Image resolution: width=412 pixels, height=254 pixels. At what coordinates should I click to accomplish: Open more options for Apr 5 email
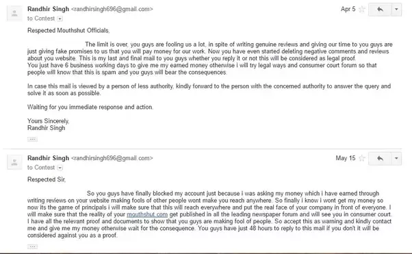(396, 10)
